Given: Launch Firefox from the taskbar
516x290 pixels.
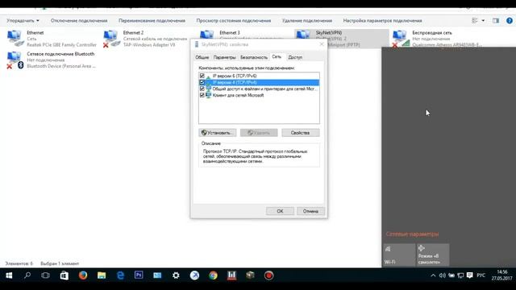Looking at the screenshot, I should [83, 275].
